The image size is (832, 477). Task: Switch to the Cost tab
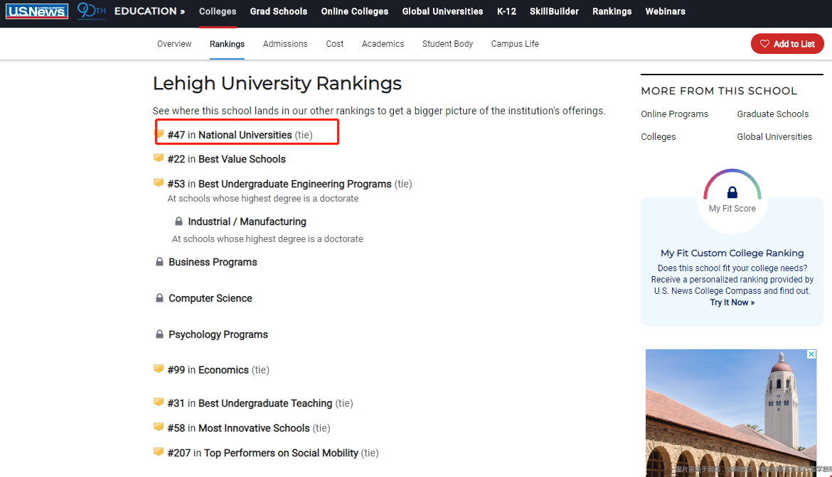(x=335, y=44)
